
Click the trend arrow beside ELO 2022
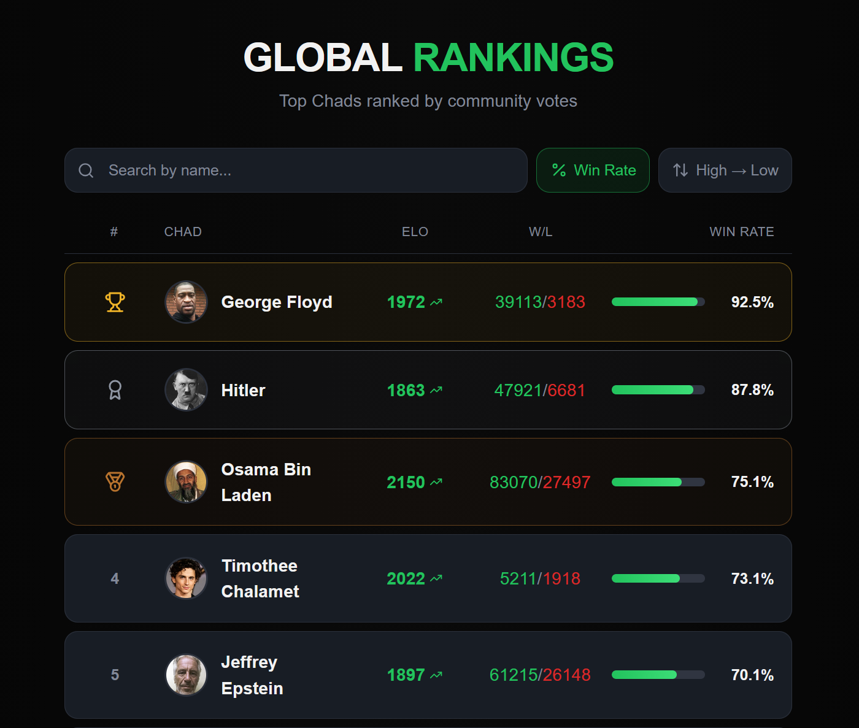436,579
